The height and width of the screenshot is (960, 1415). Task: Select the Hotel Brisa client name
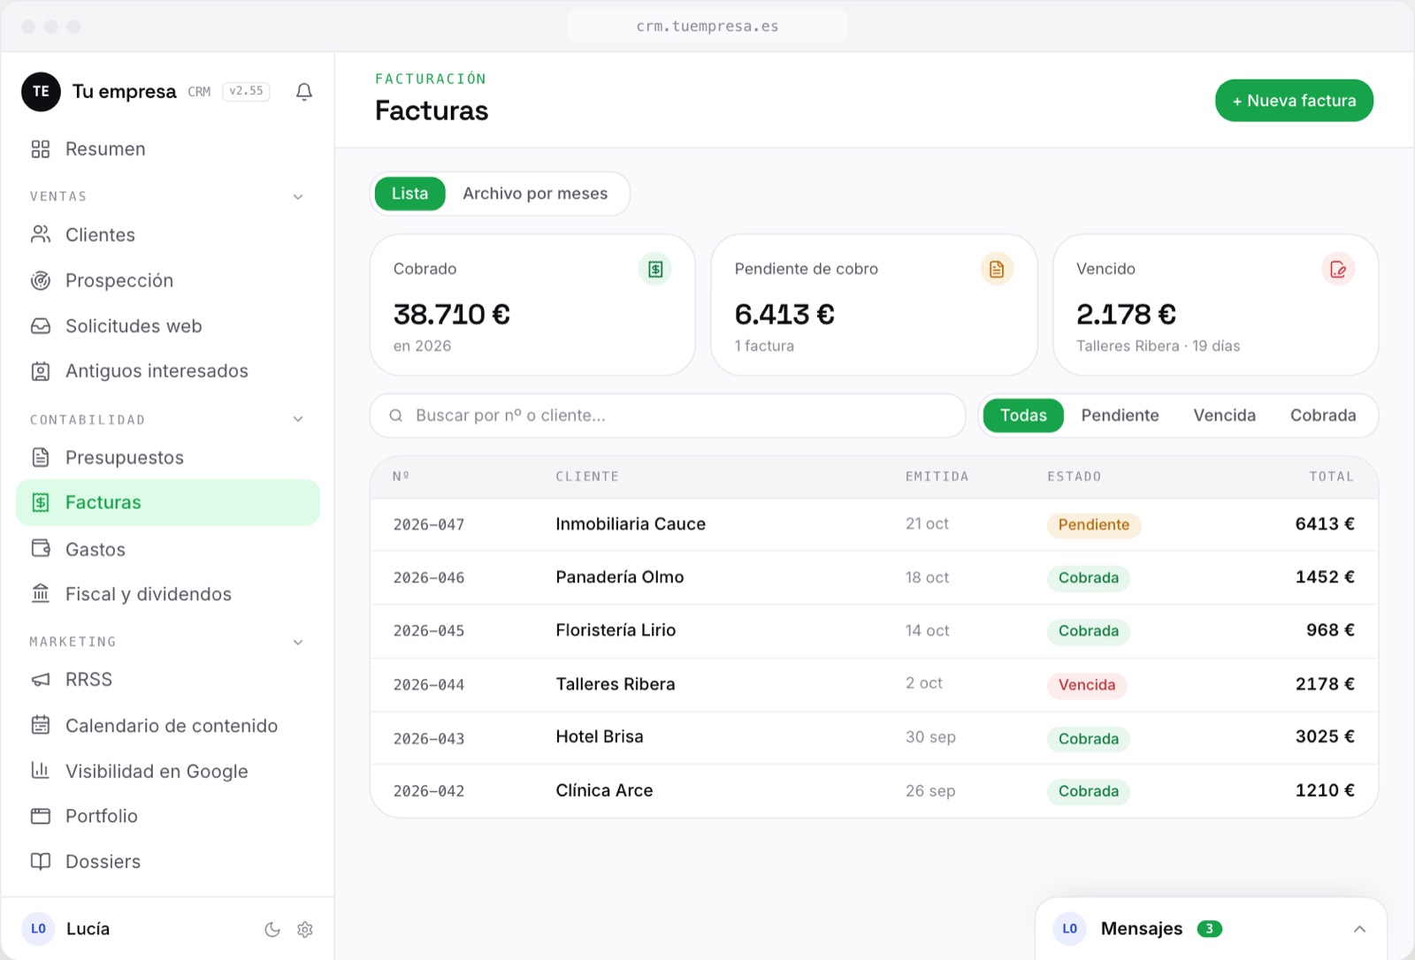pyautogui.click(x=600, y=737)
